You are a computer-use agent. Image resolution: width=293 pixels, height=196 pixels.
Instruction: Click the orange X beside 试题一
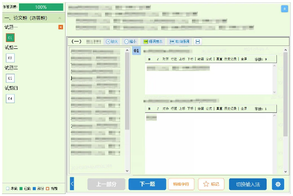pyautogui.click(x=61, y=27)
